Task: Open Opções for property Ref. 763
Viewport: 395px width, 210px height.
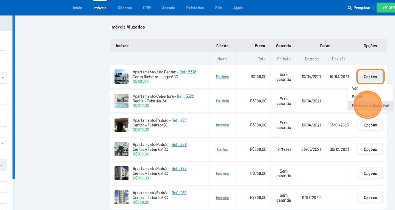Action: (370, 198)
